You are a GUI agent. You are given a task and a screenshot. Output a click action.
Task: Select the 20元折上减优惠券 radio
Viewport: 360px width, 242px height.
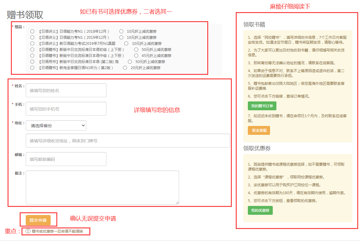pyautogui.click(x=125, y=68)
